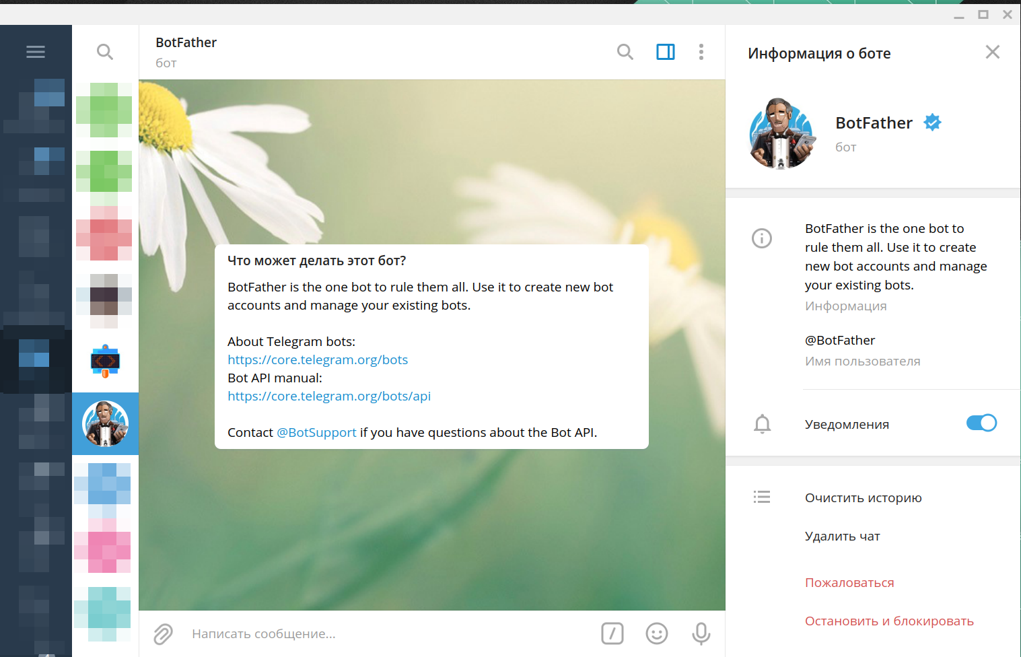Image resolution: width=1021 pixels, height=657 pixels.
Task: Click the microphone voice message icon
Action: [x=701, y=633]
